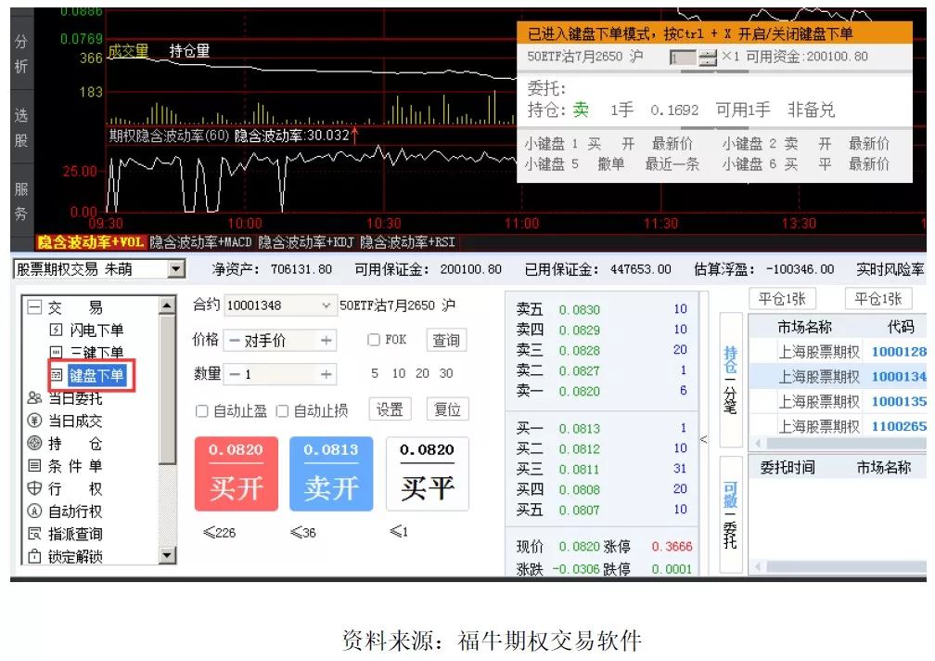Switch to the 隐含波动率+MACD indicator tab

(200, 242)
